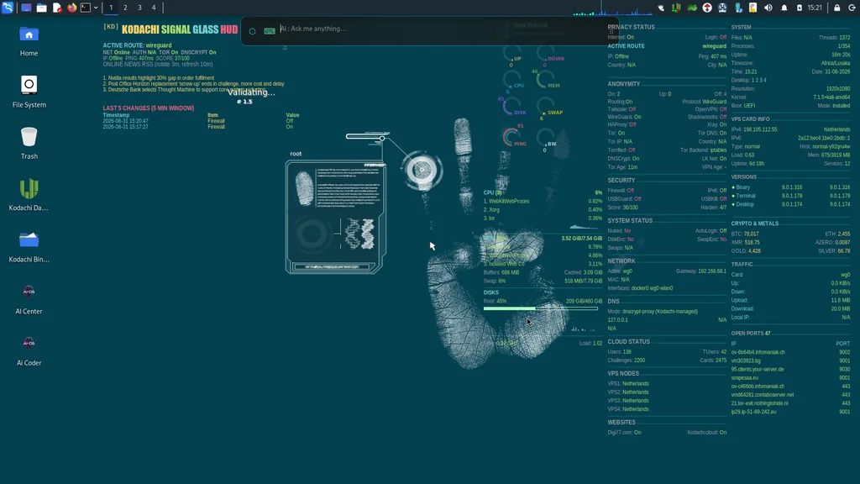Expand the terminal launcher dropdown arrow
The height and width of the screenshot is (484, 860).
(96, 8)
